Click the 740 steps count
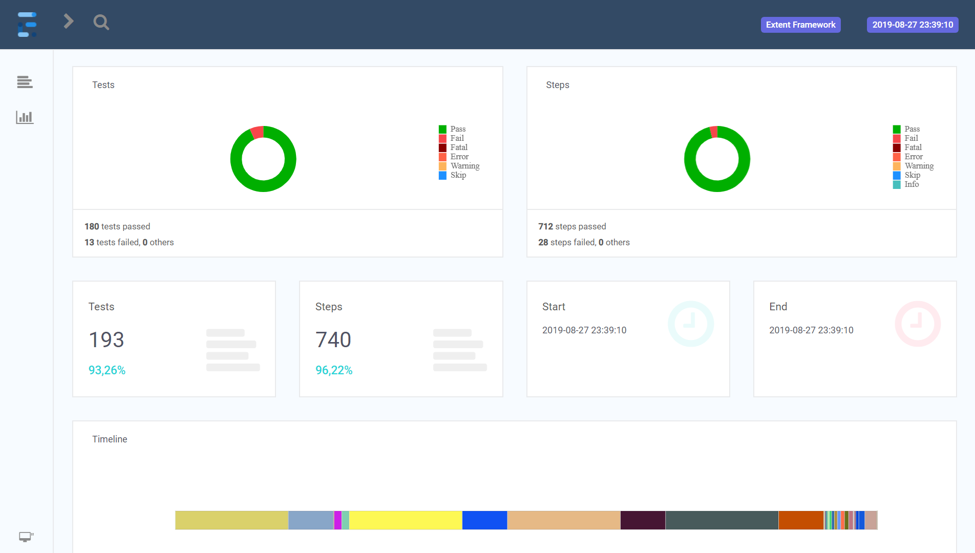The height and width of the screenshot is (553, 975). [x=333, y=339]
